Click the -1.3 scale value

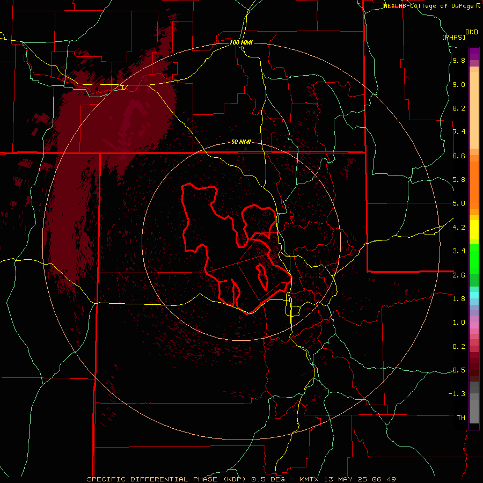pos(457,394)
